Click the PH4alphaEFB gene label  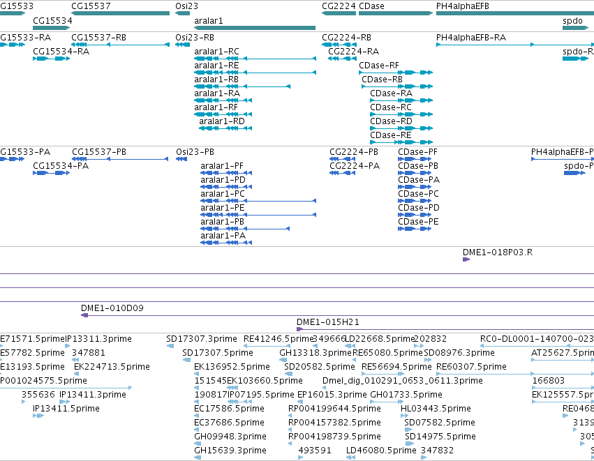point(463,6)
